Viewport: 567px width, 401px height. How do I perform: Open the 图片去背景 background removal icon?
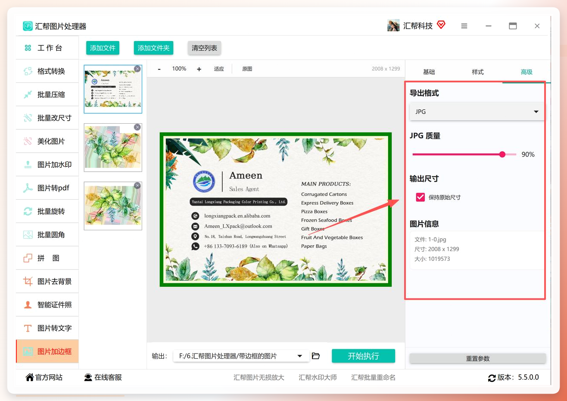pyautogui.click(x=28, y=281)
